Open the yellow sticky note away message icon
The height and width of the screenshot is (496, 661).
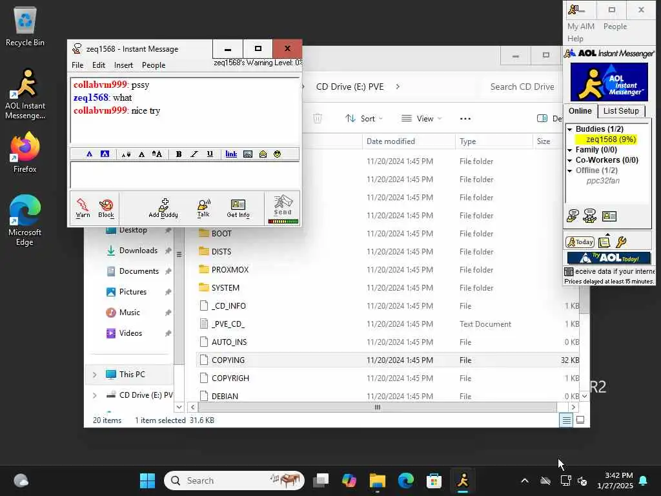coord(604,242)
